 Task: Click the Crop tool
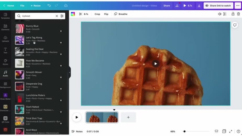(97, 14)
